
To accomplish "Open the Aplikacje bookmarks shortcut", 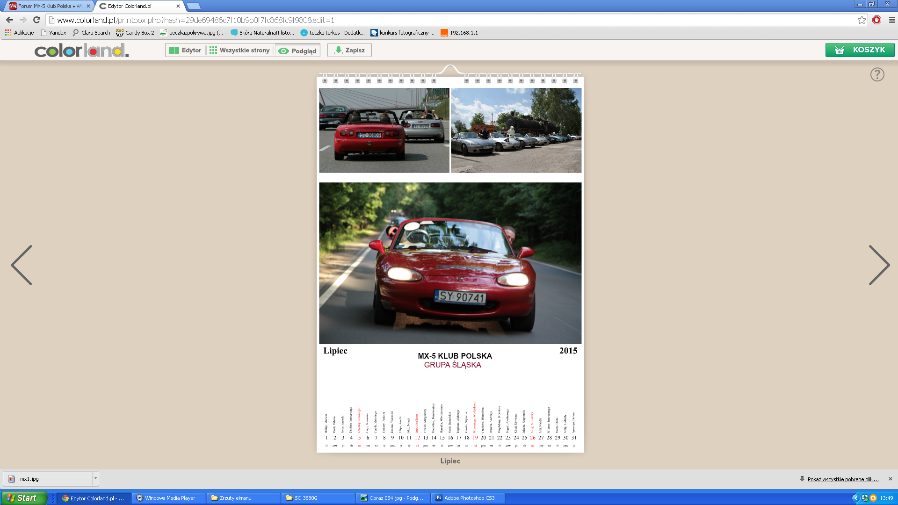I will tap(19, 33).
